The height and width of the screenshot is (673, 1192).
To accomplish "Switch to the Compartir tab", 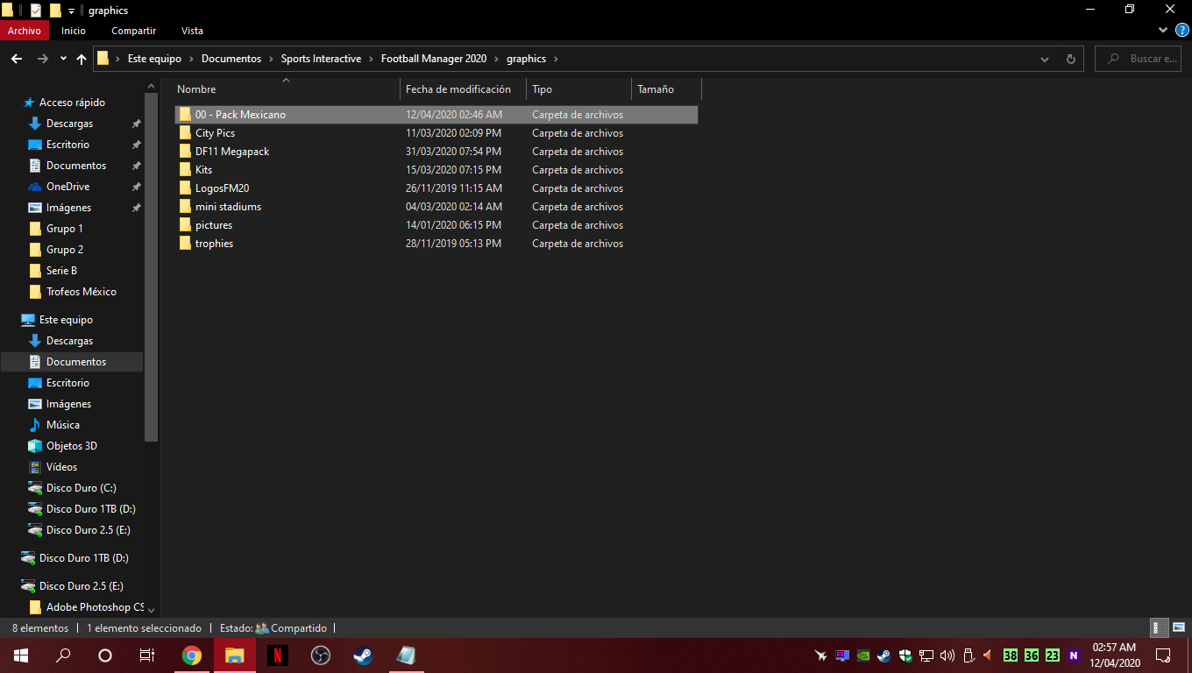I will (133, 31).
